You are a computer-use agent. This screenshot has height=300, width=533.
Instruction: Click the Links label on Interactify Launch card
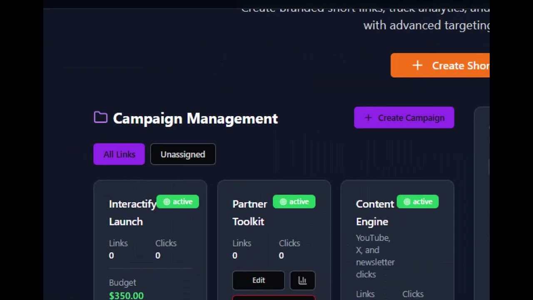118,243
